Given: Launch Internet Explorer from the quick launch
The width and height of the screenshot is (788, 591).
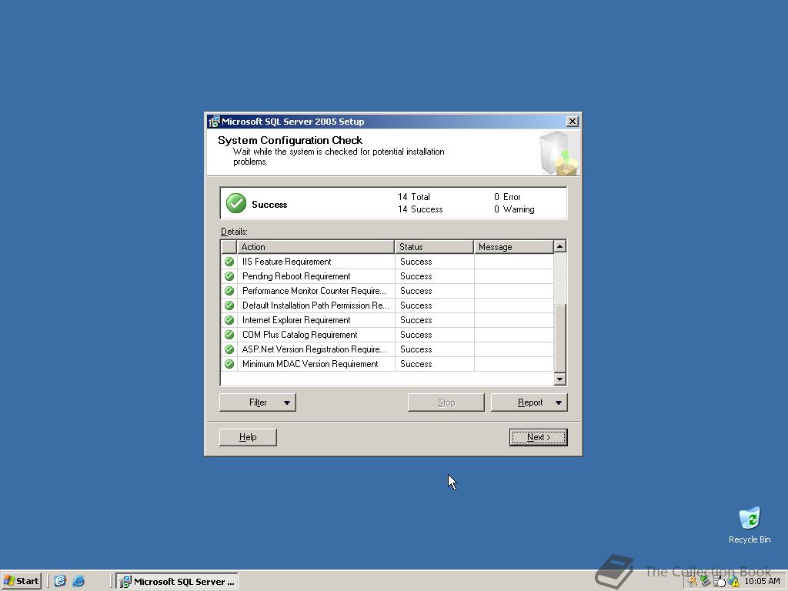Looking at the screenshot, I should click(x=78, y=581).
